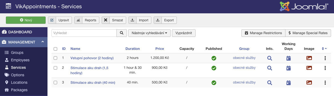The width and height of the screenshot is (334, 96).
Task: Open working days calendar for Vstupní pohovor
Action: pyautogui.click(x=288, y=58)
